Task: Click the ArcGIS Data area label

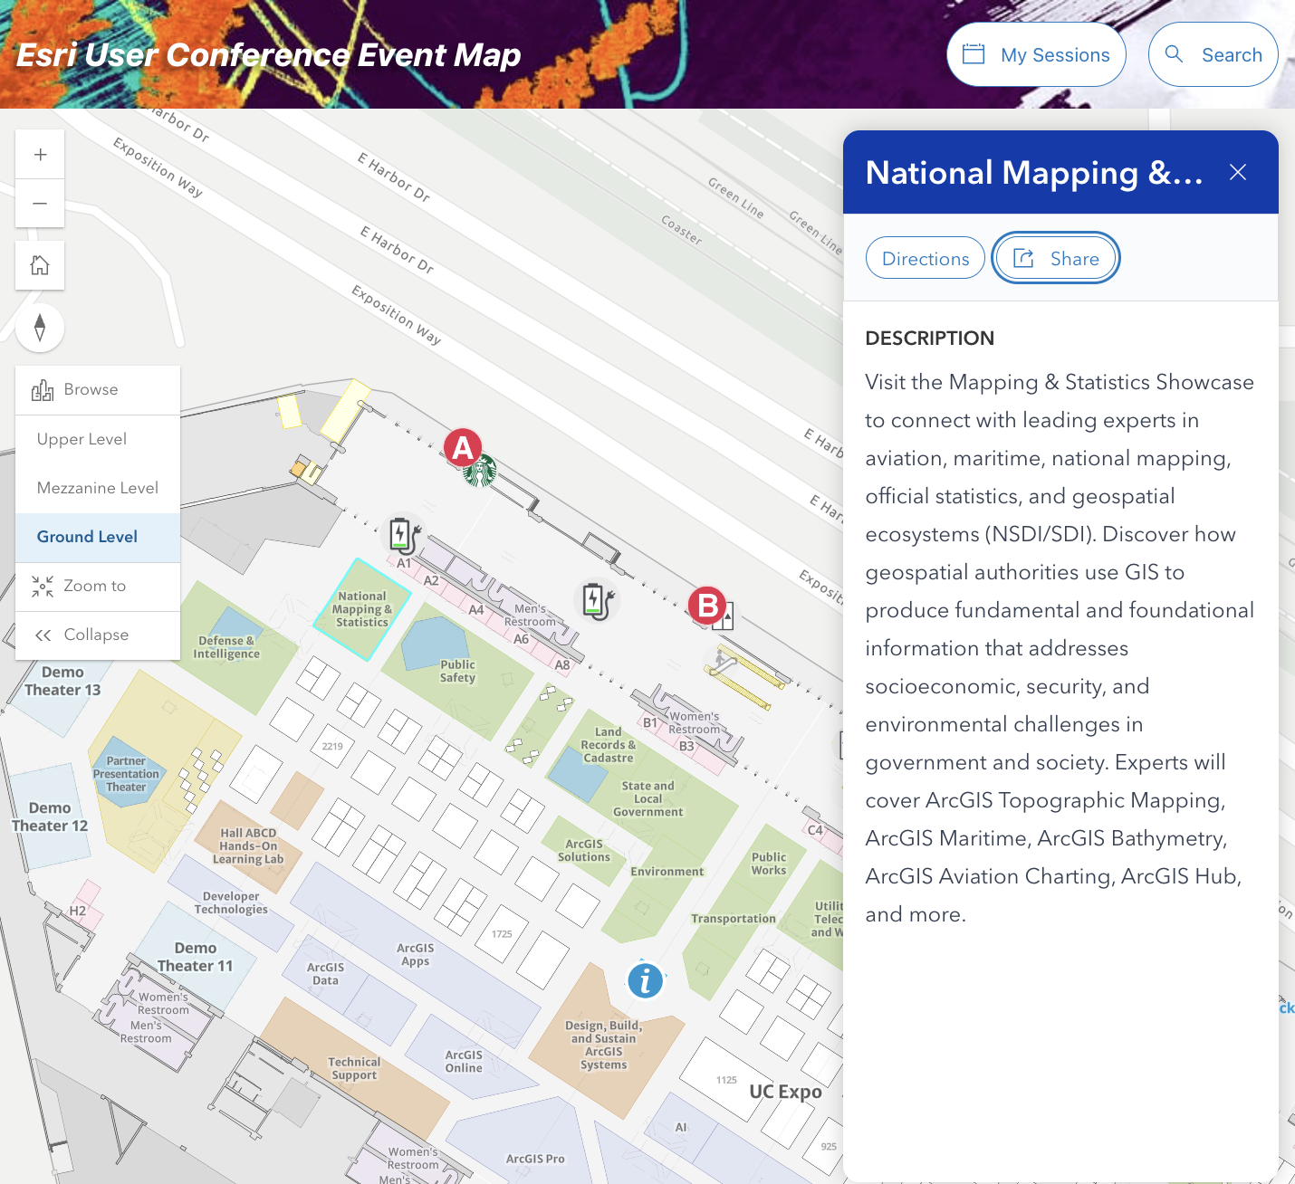Action: (x=325, y=974)
